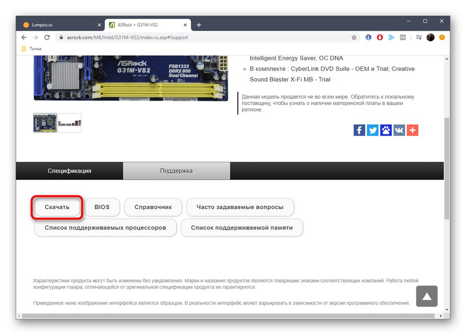The width and height of the screenshot is (466, 335).
Task: Close the ASRock G31M-VS2 tab
Action: pos(185,25)
